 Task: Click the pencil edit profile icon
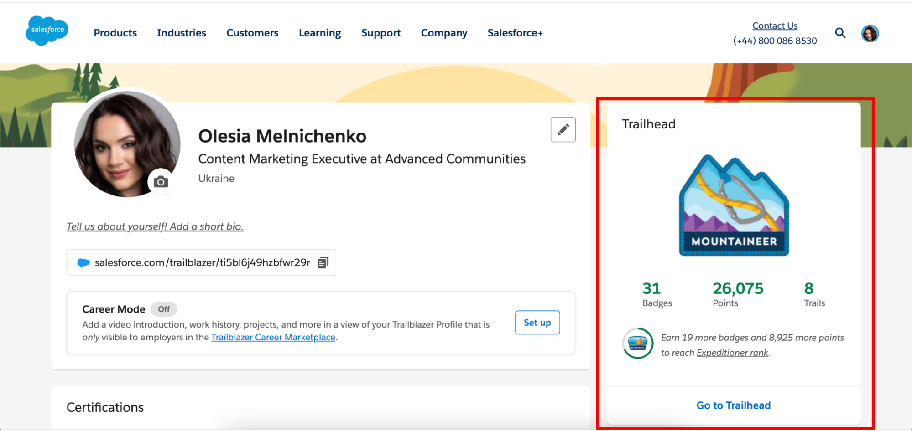(x=563, y=130)
